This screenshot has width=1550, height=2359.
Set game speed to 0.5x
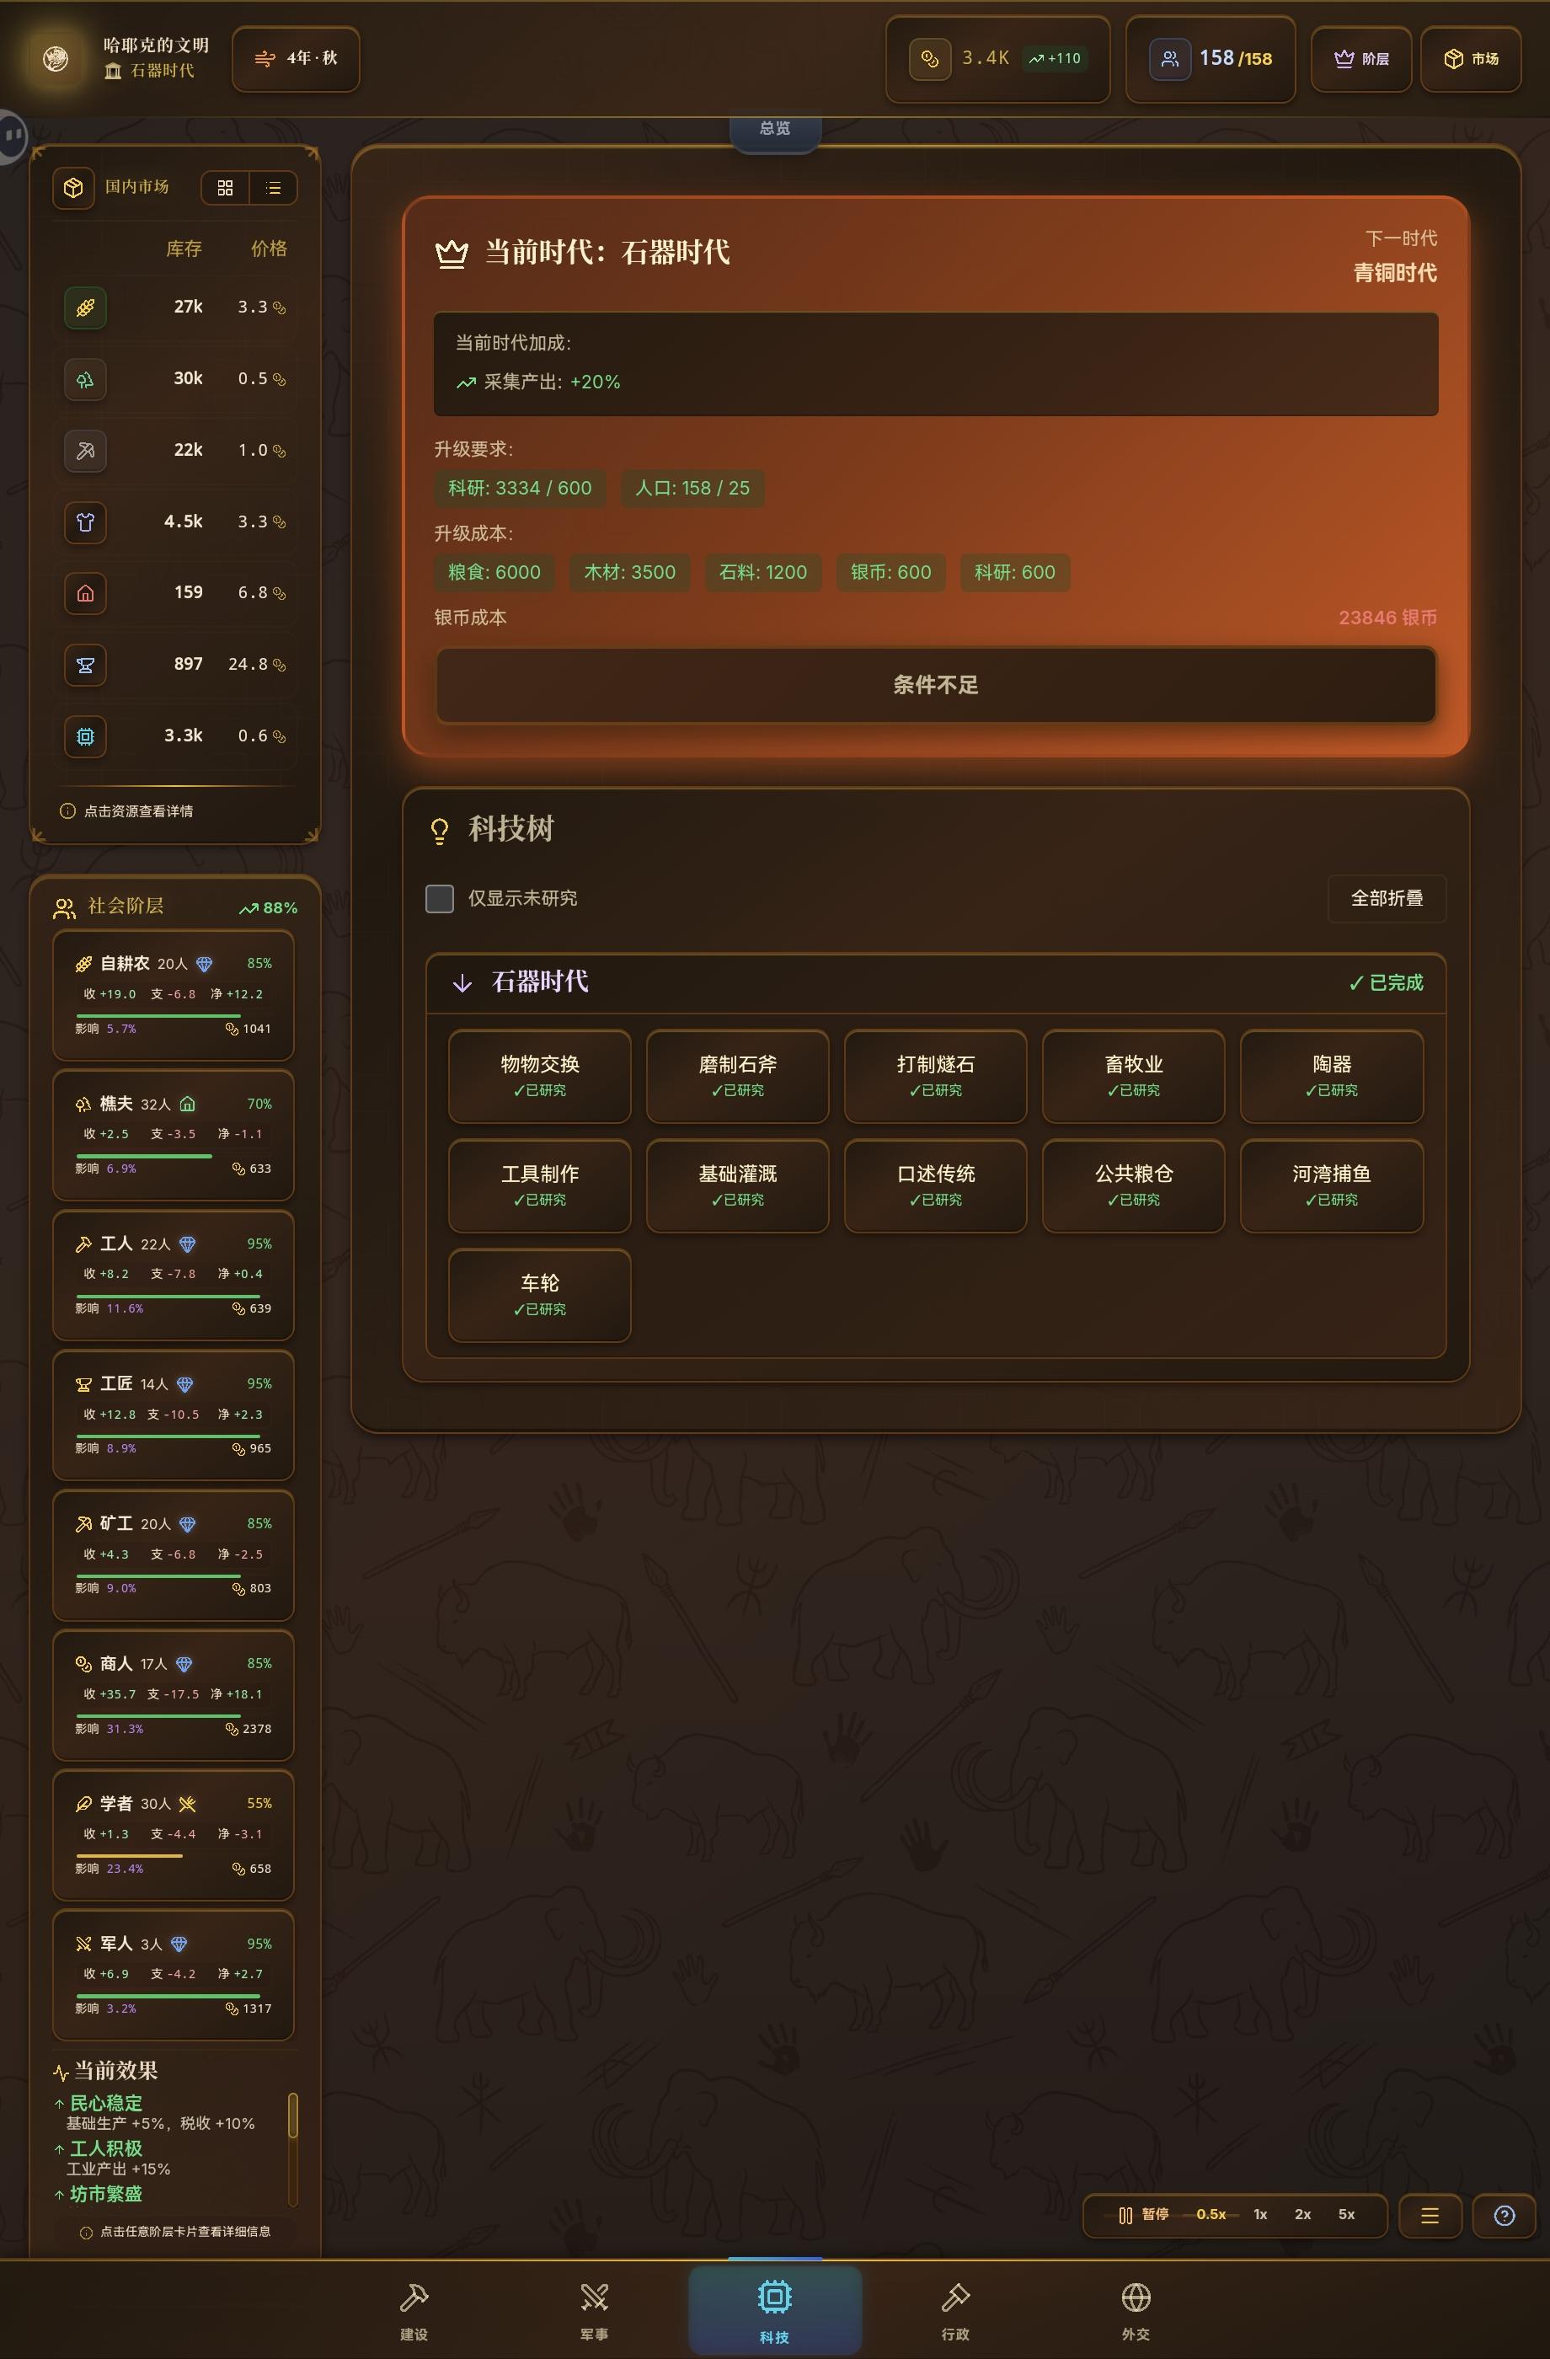coord(1211,2214)
